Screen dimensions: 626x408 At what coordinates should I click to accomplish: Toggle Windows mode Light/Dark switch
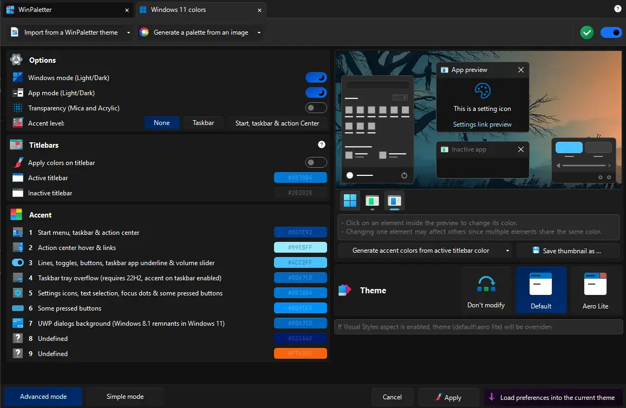point(316,77)
